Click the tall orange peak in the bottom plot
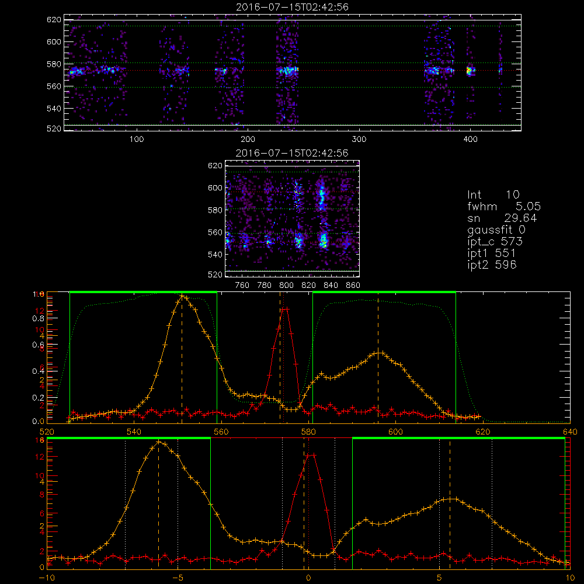This screenshot has width=584, height=584. coord(159,442)
